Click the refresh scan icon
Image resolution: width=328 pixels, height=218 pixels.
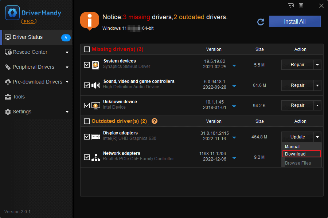[261, 22]
